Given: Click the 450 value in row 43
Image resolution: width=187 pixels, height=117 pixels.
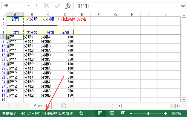Looking at the screenshot, I should point(65,95).
